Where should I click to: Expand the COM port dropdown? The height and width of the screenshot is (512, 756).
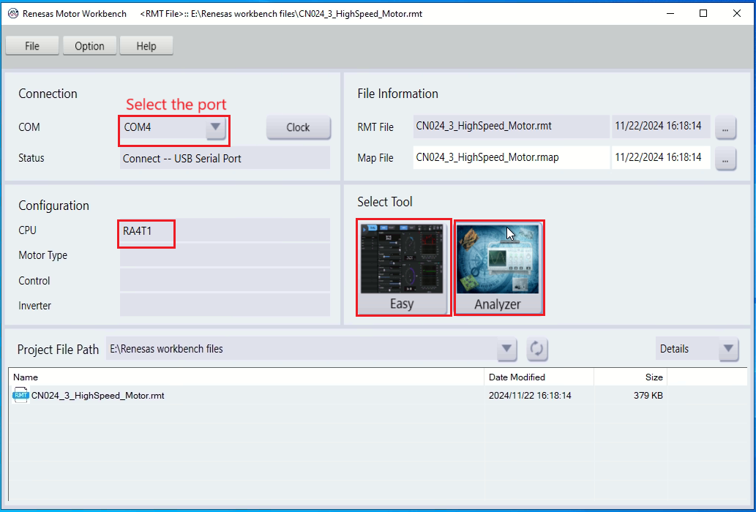tap(215, 128)
